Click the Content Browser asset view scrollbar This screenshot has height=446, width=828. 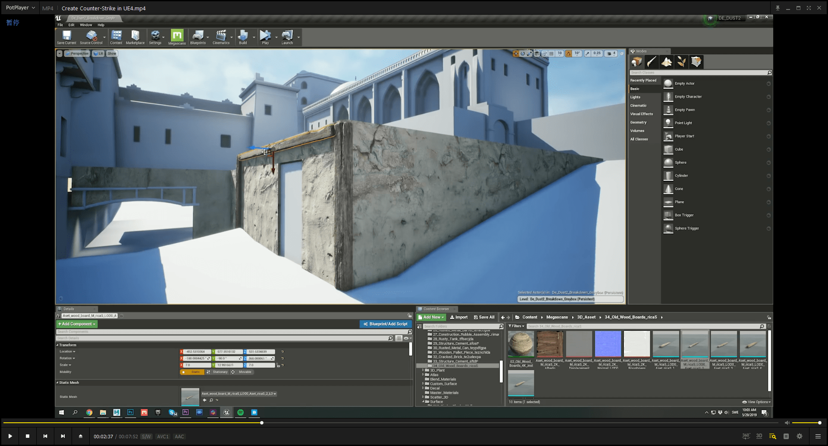click(x=769, y=361)
